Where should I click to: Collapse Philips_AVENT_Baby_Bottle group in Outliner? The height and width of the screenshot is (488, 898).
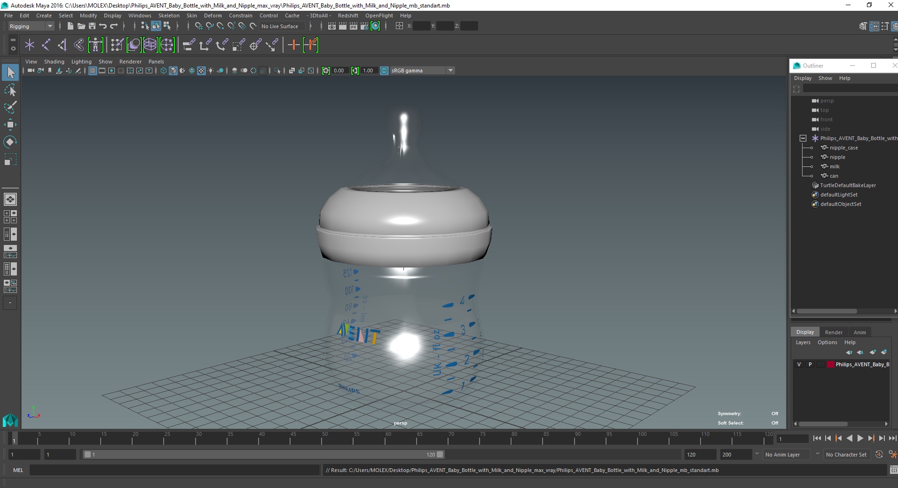point(803,138)
